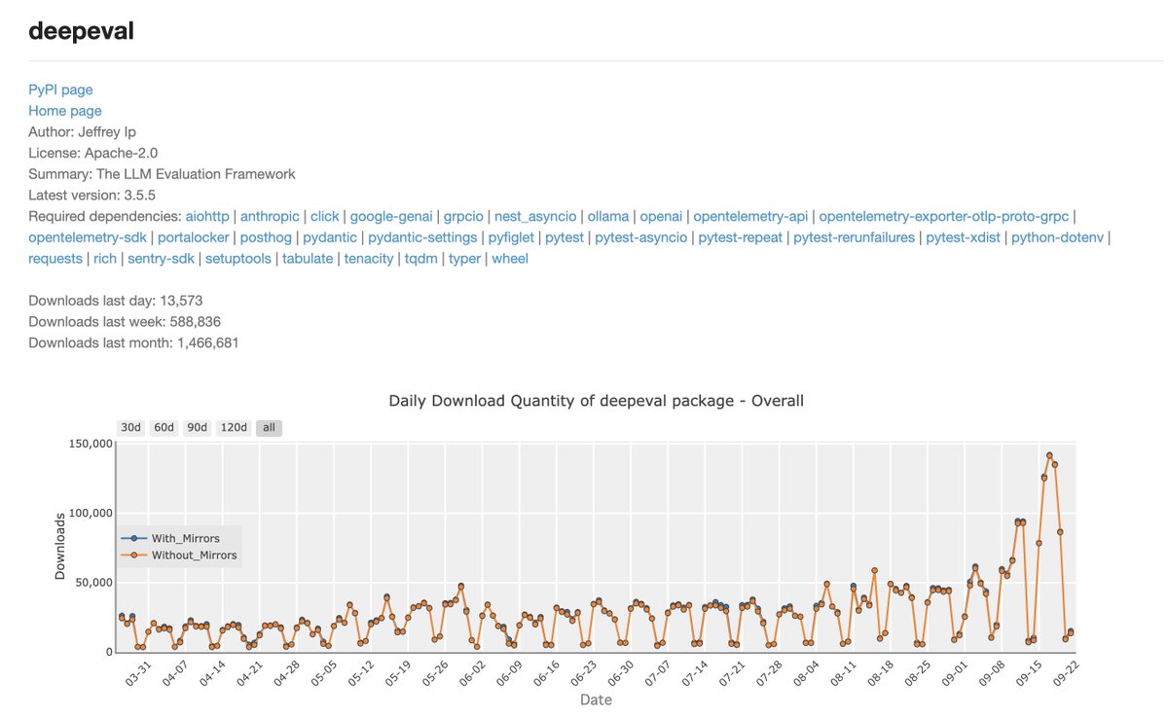Viewport: 1168px width, 718px height.
Task: Click the Date axis title
Action: tap(596, 700)
